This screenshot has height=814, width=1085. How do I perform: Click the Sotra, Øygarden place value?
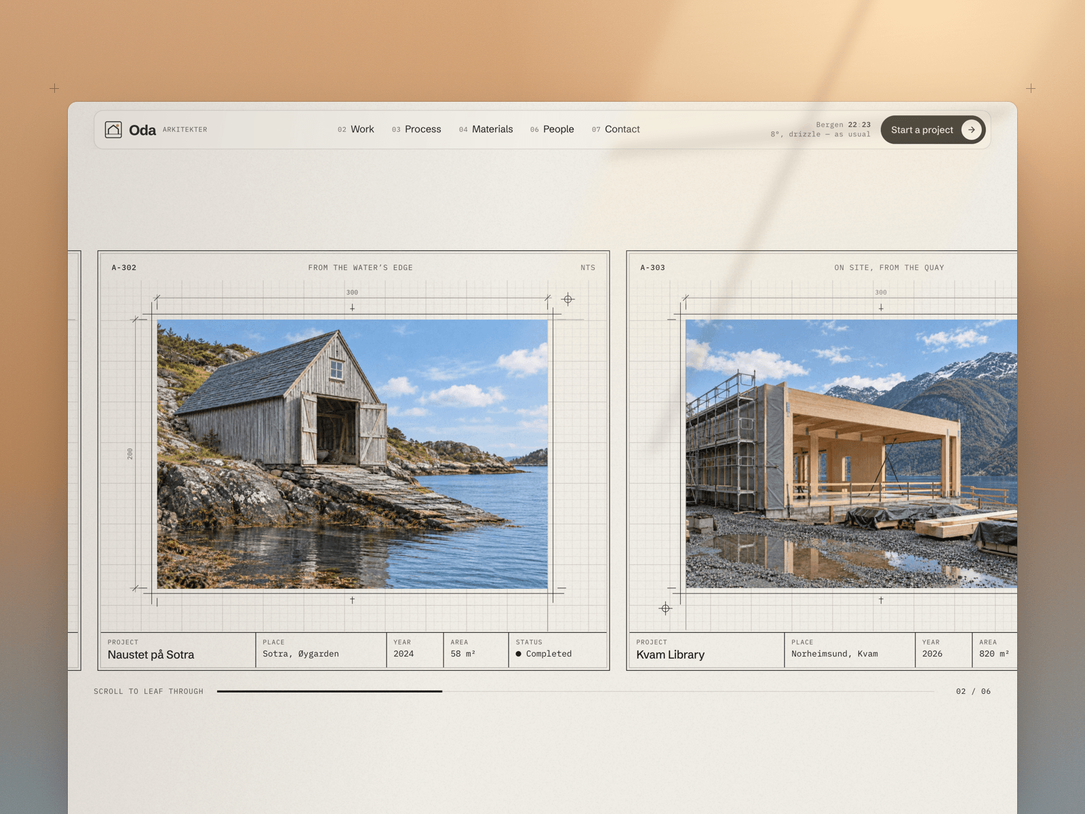[x=300, y=654]
